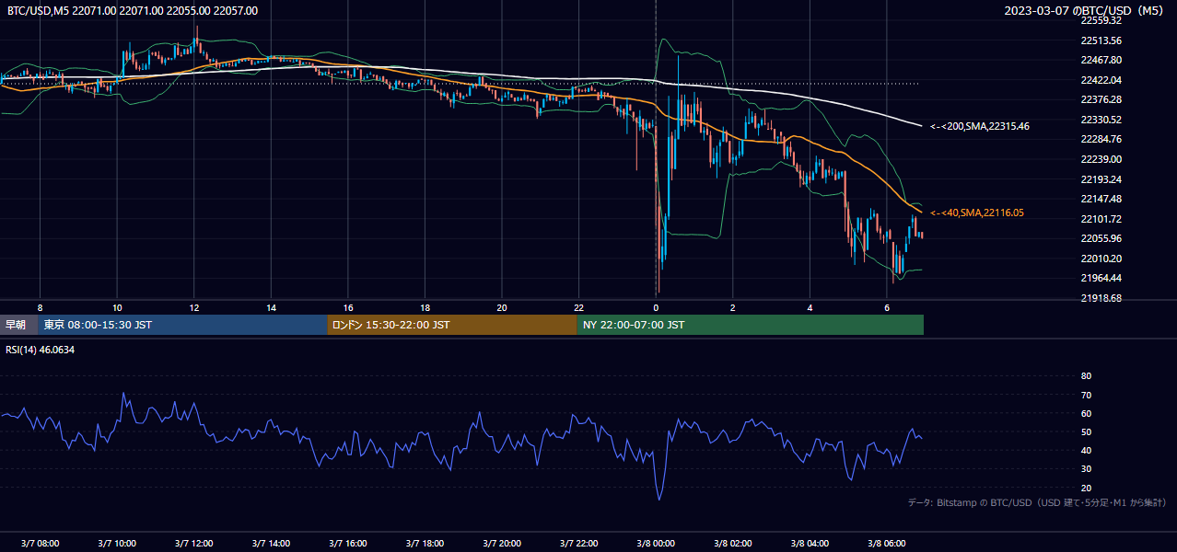
Task: Click price axis value 21964.44
Action: [x=1101, y=278]
